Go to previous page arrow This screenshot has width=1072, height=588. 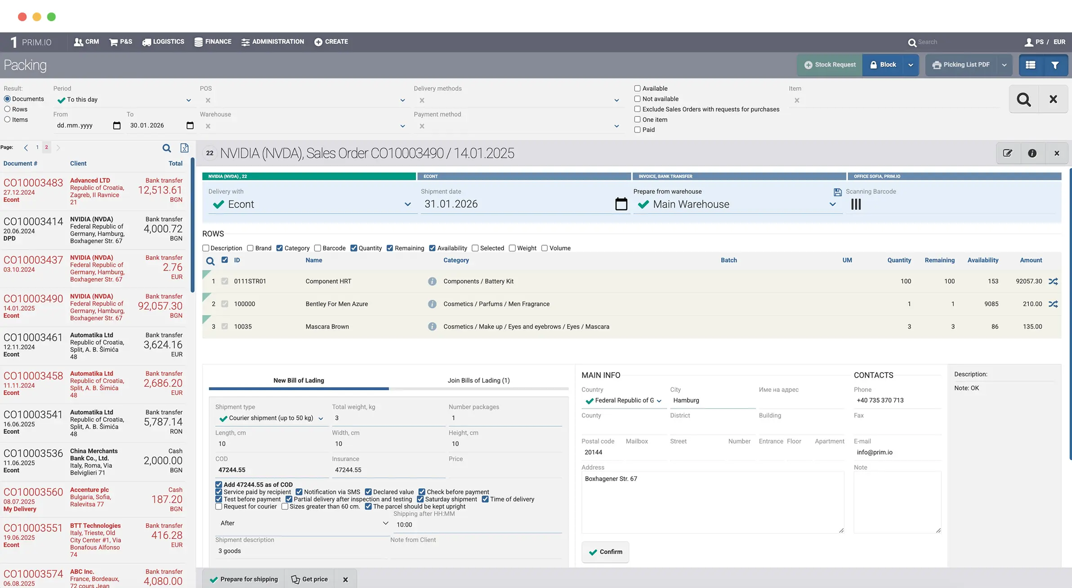click(26, 147)
